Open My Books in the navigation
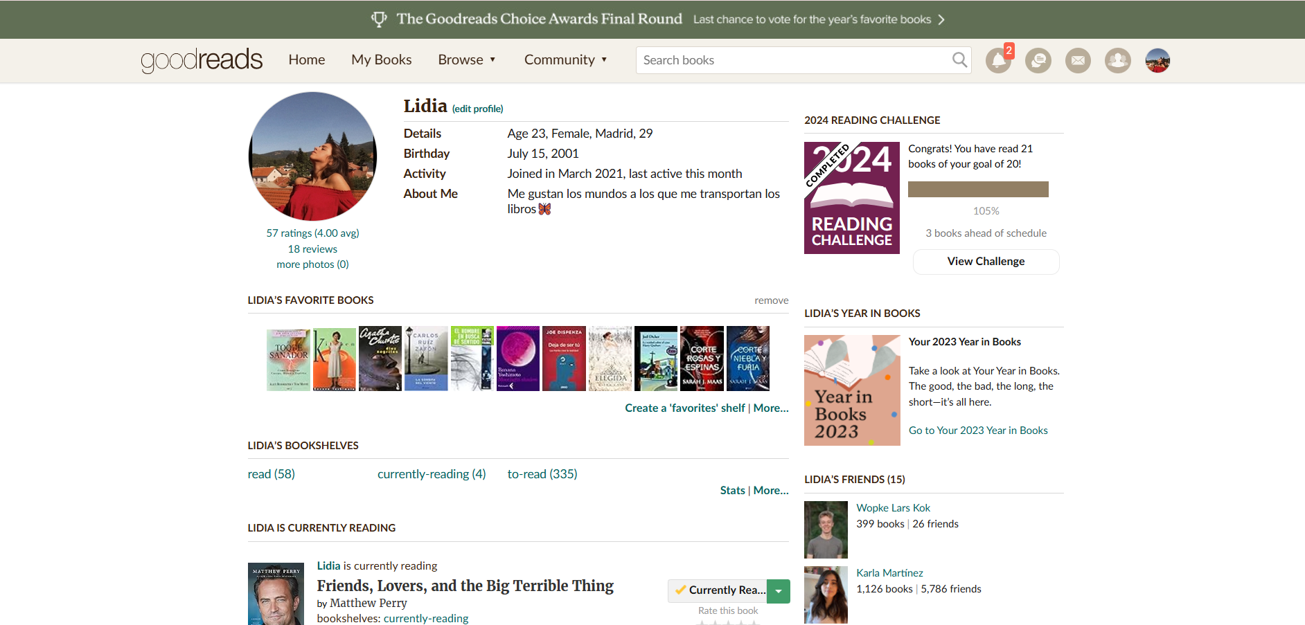Viewport: 1305px width, 625px height. pyautogui.click(x=382, y=60)
